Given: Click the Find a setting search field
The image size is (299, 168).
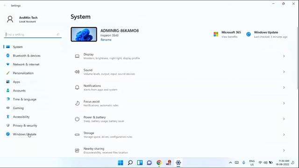Looking at the screenshot, I should pyautogui.click(x=33, y=35).
